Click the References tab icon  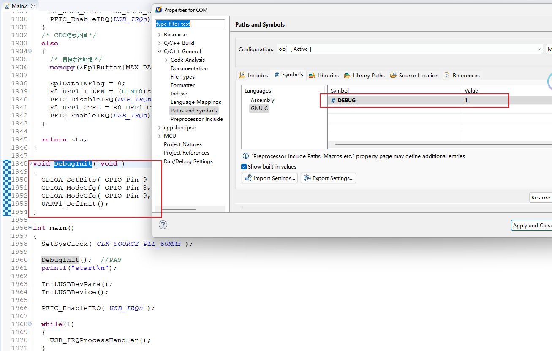click(x=447, y=75)
